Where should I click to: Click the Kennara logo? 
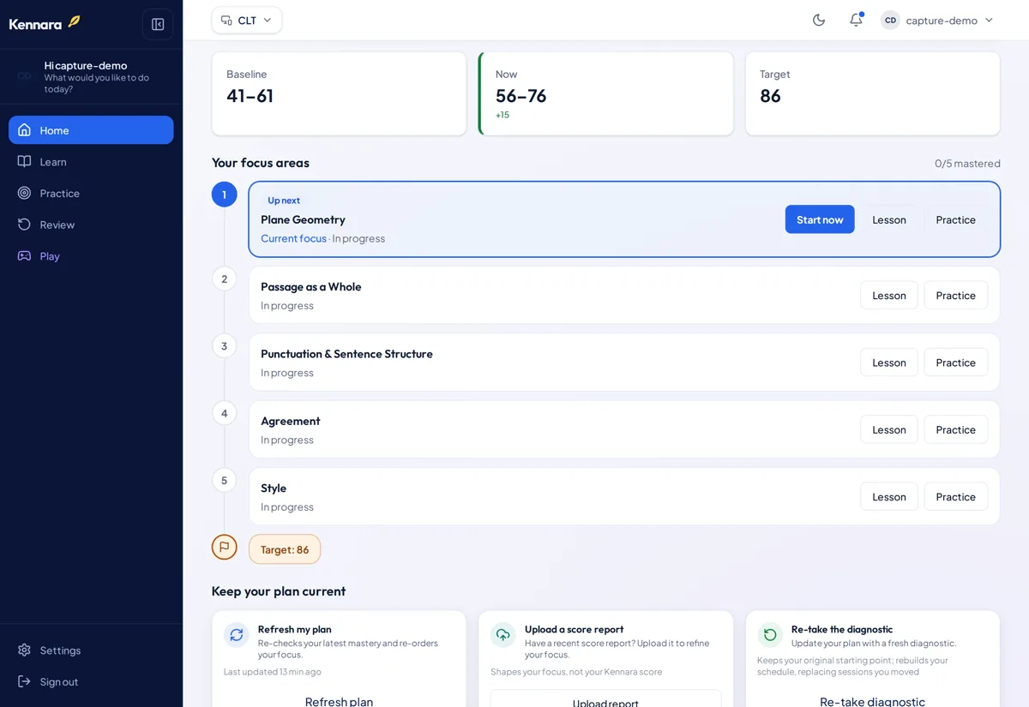pos(45,23)
